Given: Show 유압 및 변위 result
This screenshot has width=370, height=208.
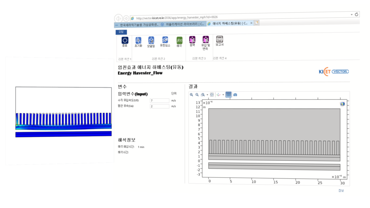Looking at the screenshot, I should (x=206, y=40).
